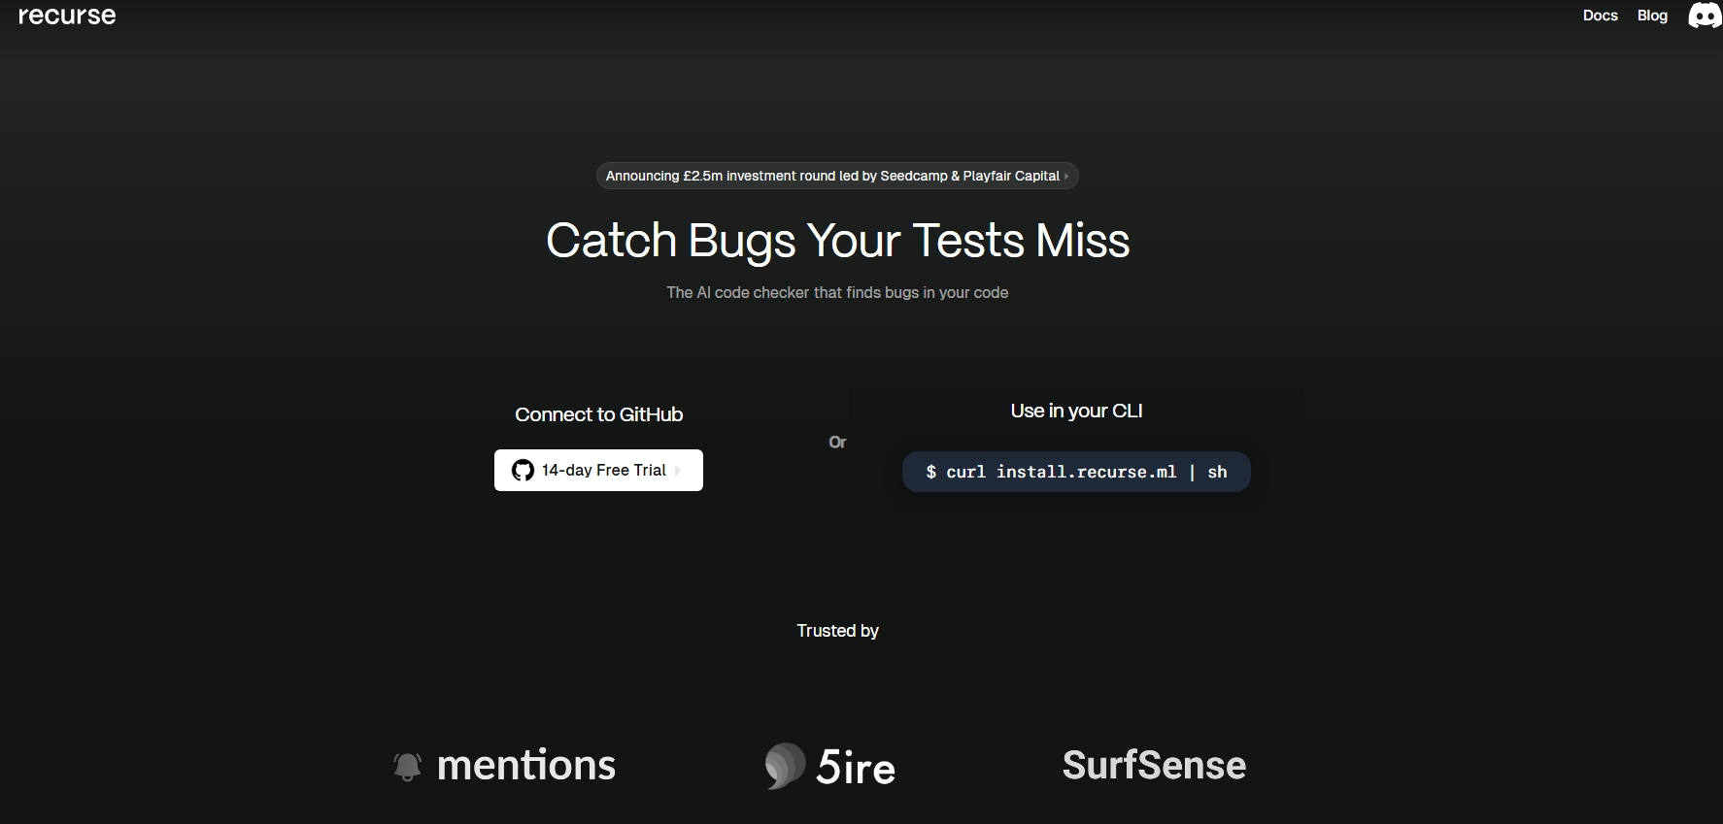Select the Use in your CLI heading
Viewport: 1723px width, 824px height.
(1076, 411)
